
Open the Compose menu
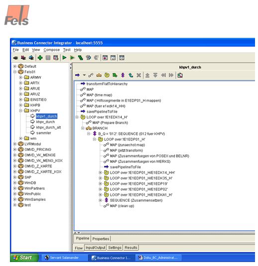(52, 50)
